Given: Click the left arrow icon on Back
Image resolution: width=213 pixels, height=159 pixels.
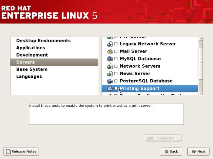Looking at the screenshot, I should pos(166,151).
